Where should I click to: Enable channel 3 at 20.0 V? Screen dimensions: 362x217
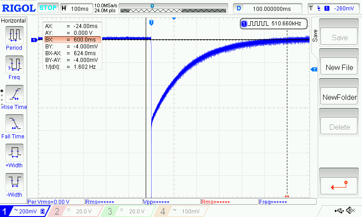coord(128,211)
